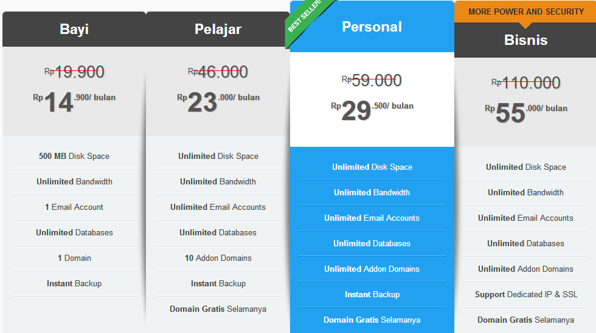Click the crossed-out Rp 59.000 price
This screenshot has width=596, height=333.
(x=372, y=81)
